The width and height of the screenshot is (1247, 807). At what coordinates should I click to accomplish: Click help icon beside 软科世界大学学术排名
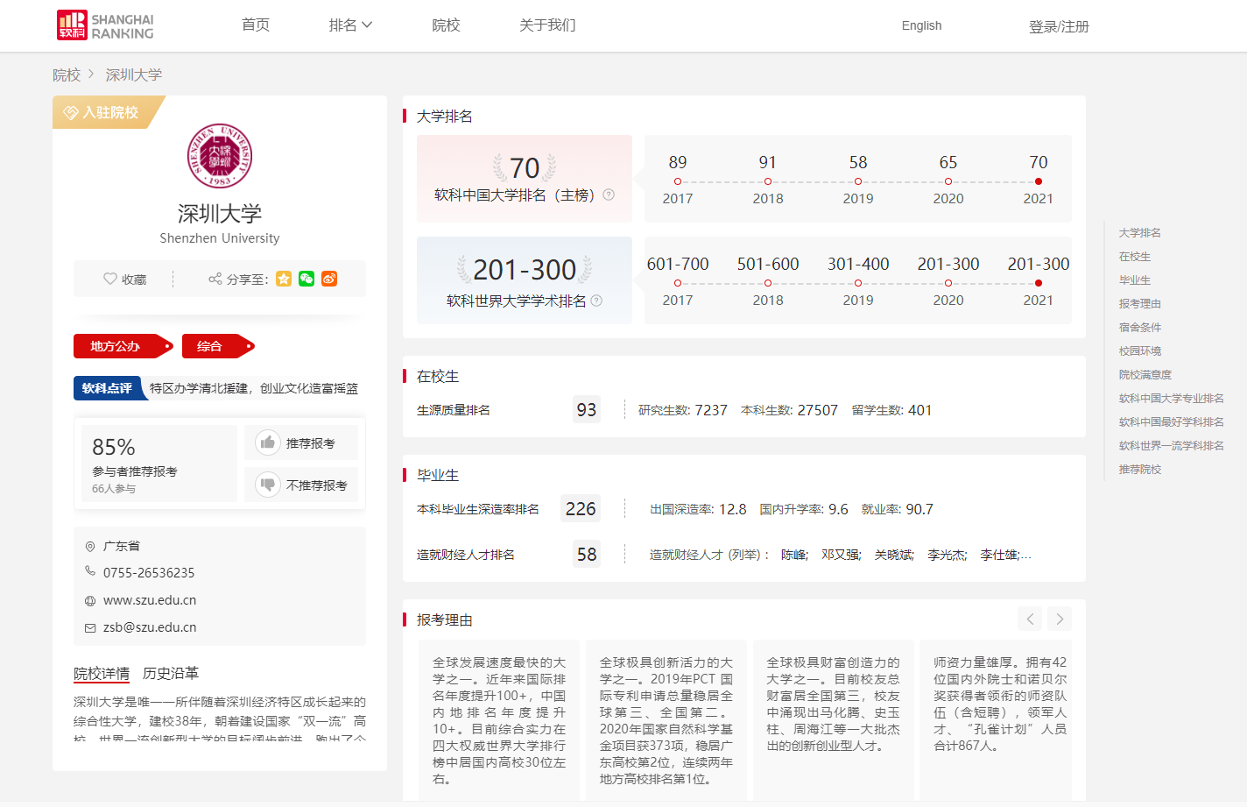pyautogui.click(x=596, y=301)
